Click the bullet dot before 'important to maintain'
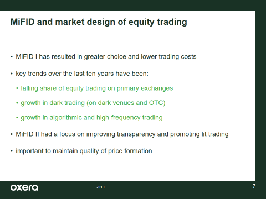The height and width of the screenshot is (199, 266). (x=12, y=151)
